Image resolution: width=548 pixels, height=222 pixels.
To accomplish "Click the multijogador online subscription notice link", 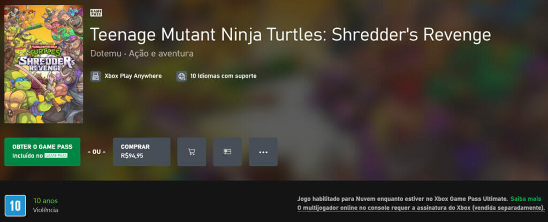I will coord(421,208).
